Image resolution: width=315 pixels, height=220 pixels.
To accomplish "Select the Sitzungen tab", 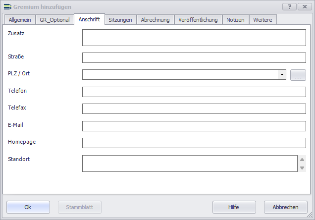I will tap(120, 20).
